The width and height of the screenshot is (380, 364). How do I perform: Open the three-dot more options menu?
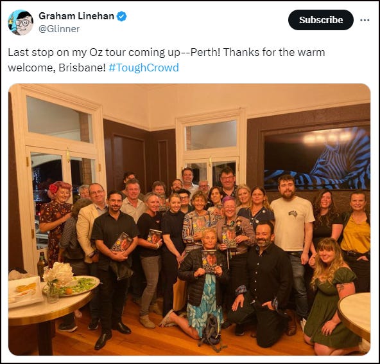click(x=365, y=20)
